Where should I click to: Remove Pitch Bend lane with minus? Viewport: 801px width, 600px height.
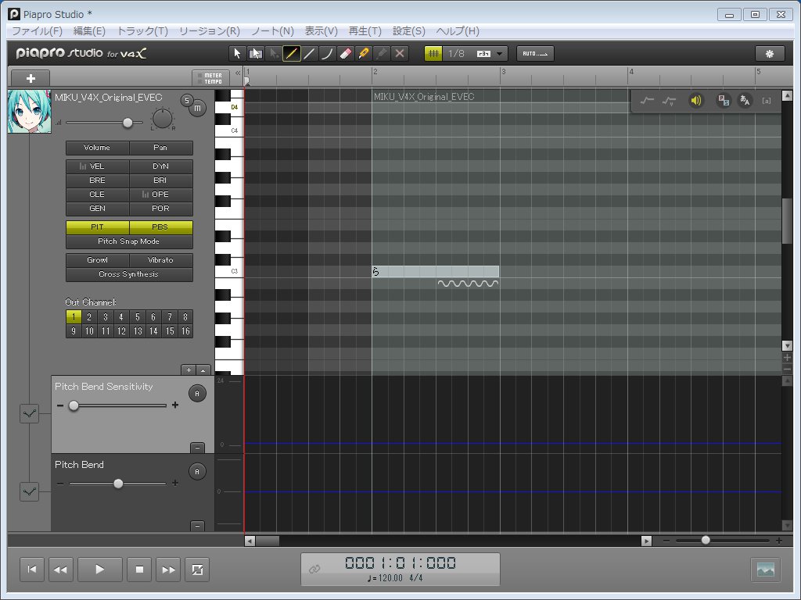coord(197,526)
